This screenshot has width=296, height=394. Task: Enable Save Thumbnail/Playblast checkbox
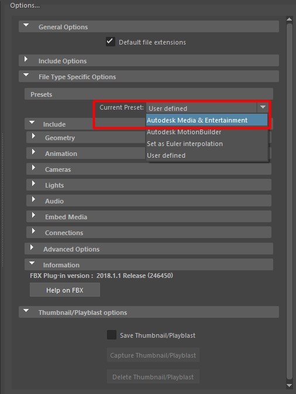tap(112, 335)
